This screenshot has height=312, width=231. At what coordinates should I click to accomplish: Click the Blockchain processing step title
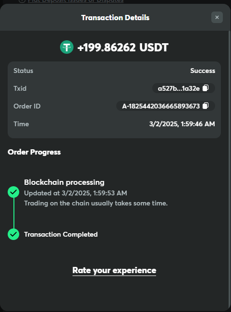point(64,182)
